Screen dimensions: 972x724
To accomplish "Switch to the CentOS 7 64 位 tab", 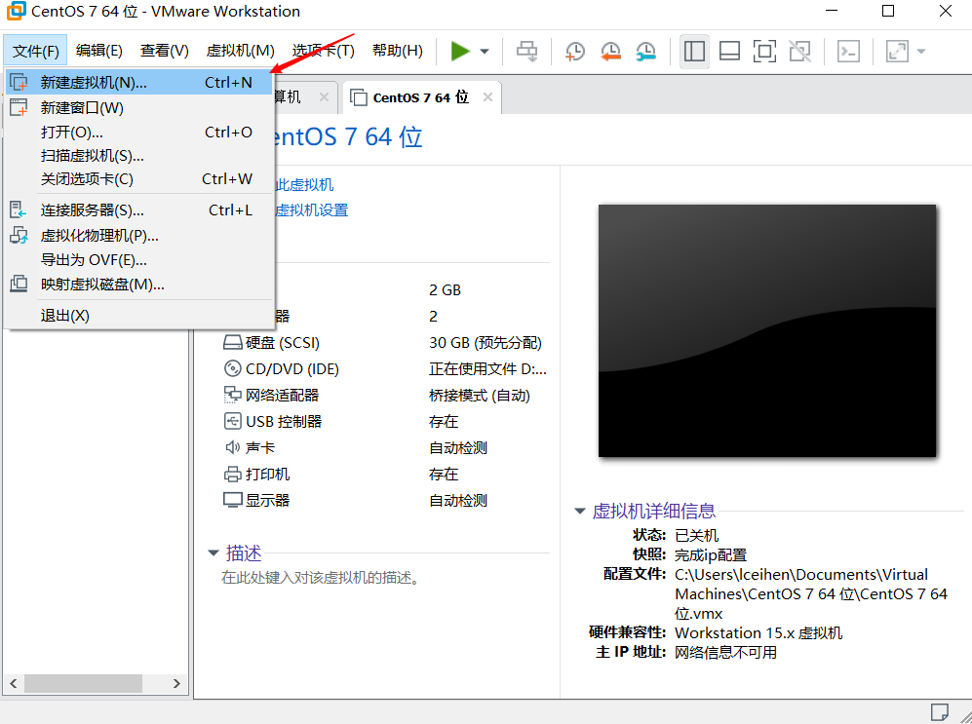I will coord(421,97).
